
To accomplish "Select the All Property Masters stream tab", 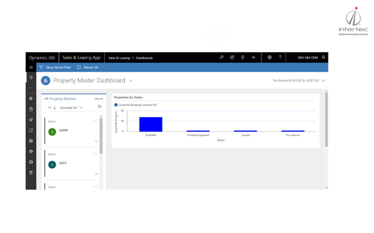I will pyautogui.click(x=60, y=99).
